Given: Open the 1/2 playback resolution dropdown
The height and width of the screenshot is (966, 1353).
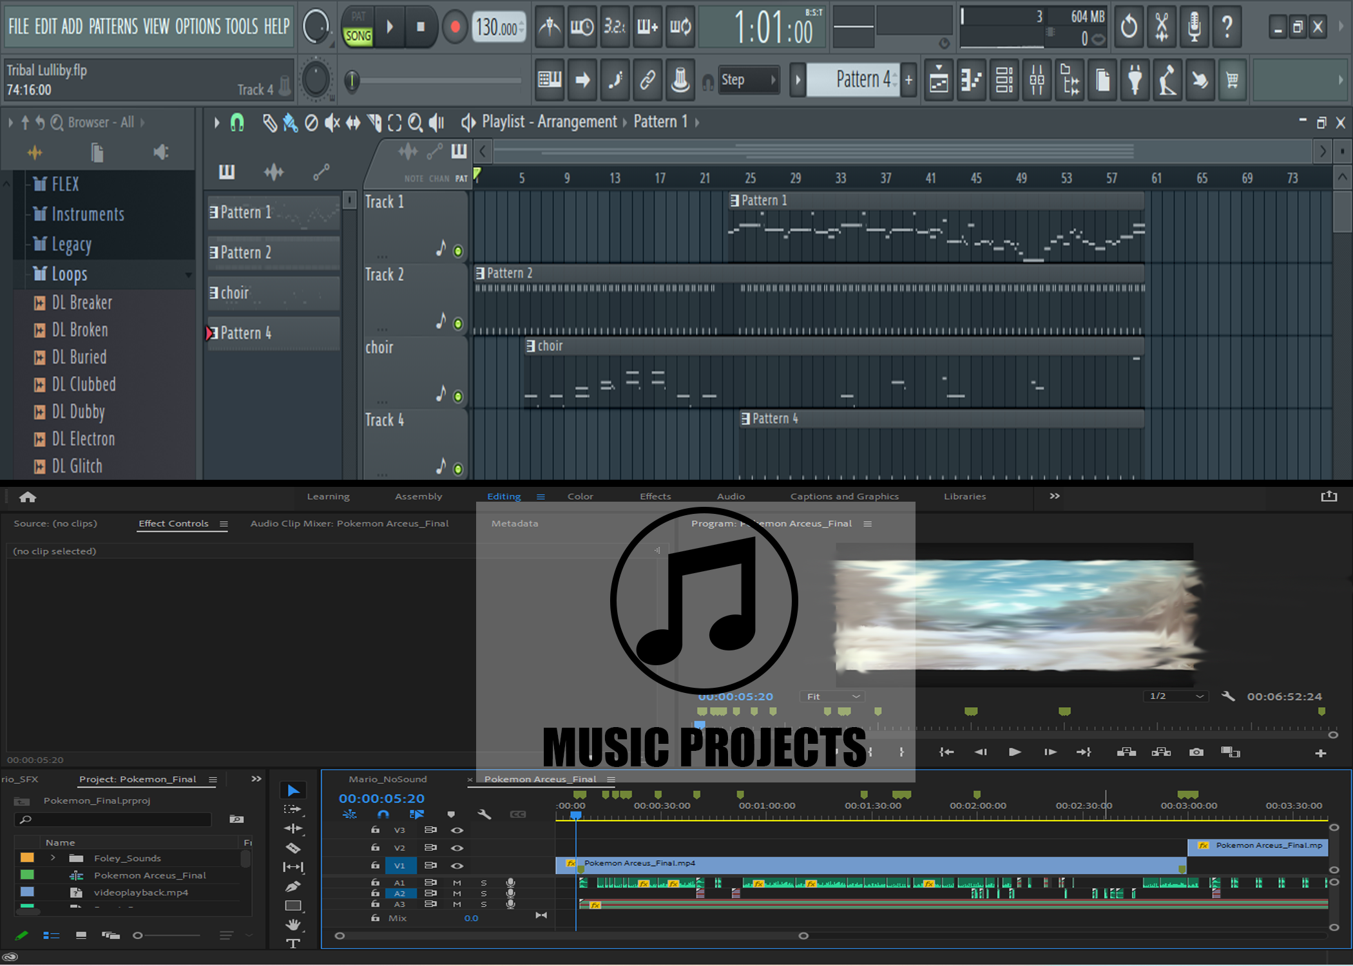Looking at the screenshot, I should [x=1176, y=696].
